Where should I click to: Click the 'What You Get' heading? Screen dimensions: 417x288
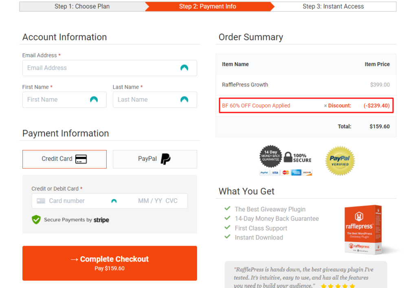pyautogui.click(x=246, y=191)
